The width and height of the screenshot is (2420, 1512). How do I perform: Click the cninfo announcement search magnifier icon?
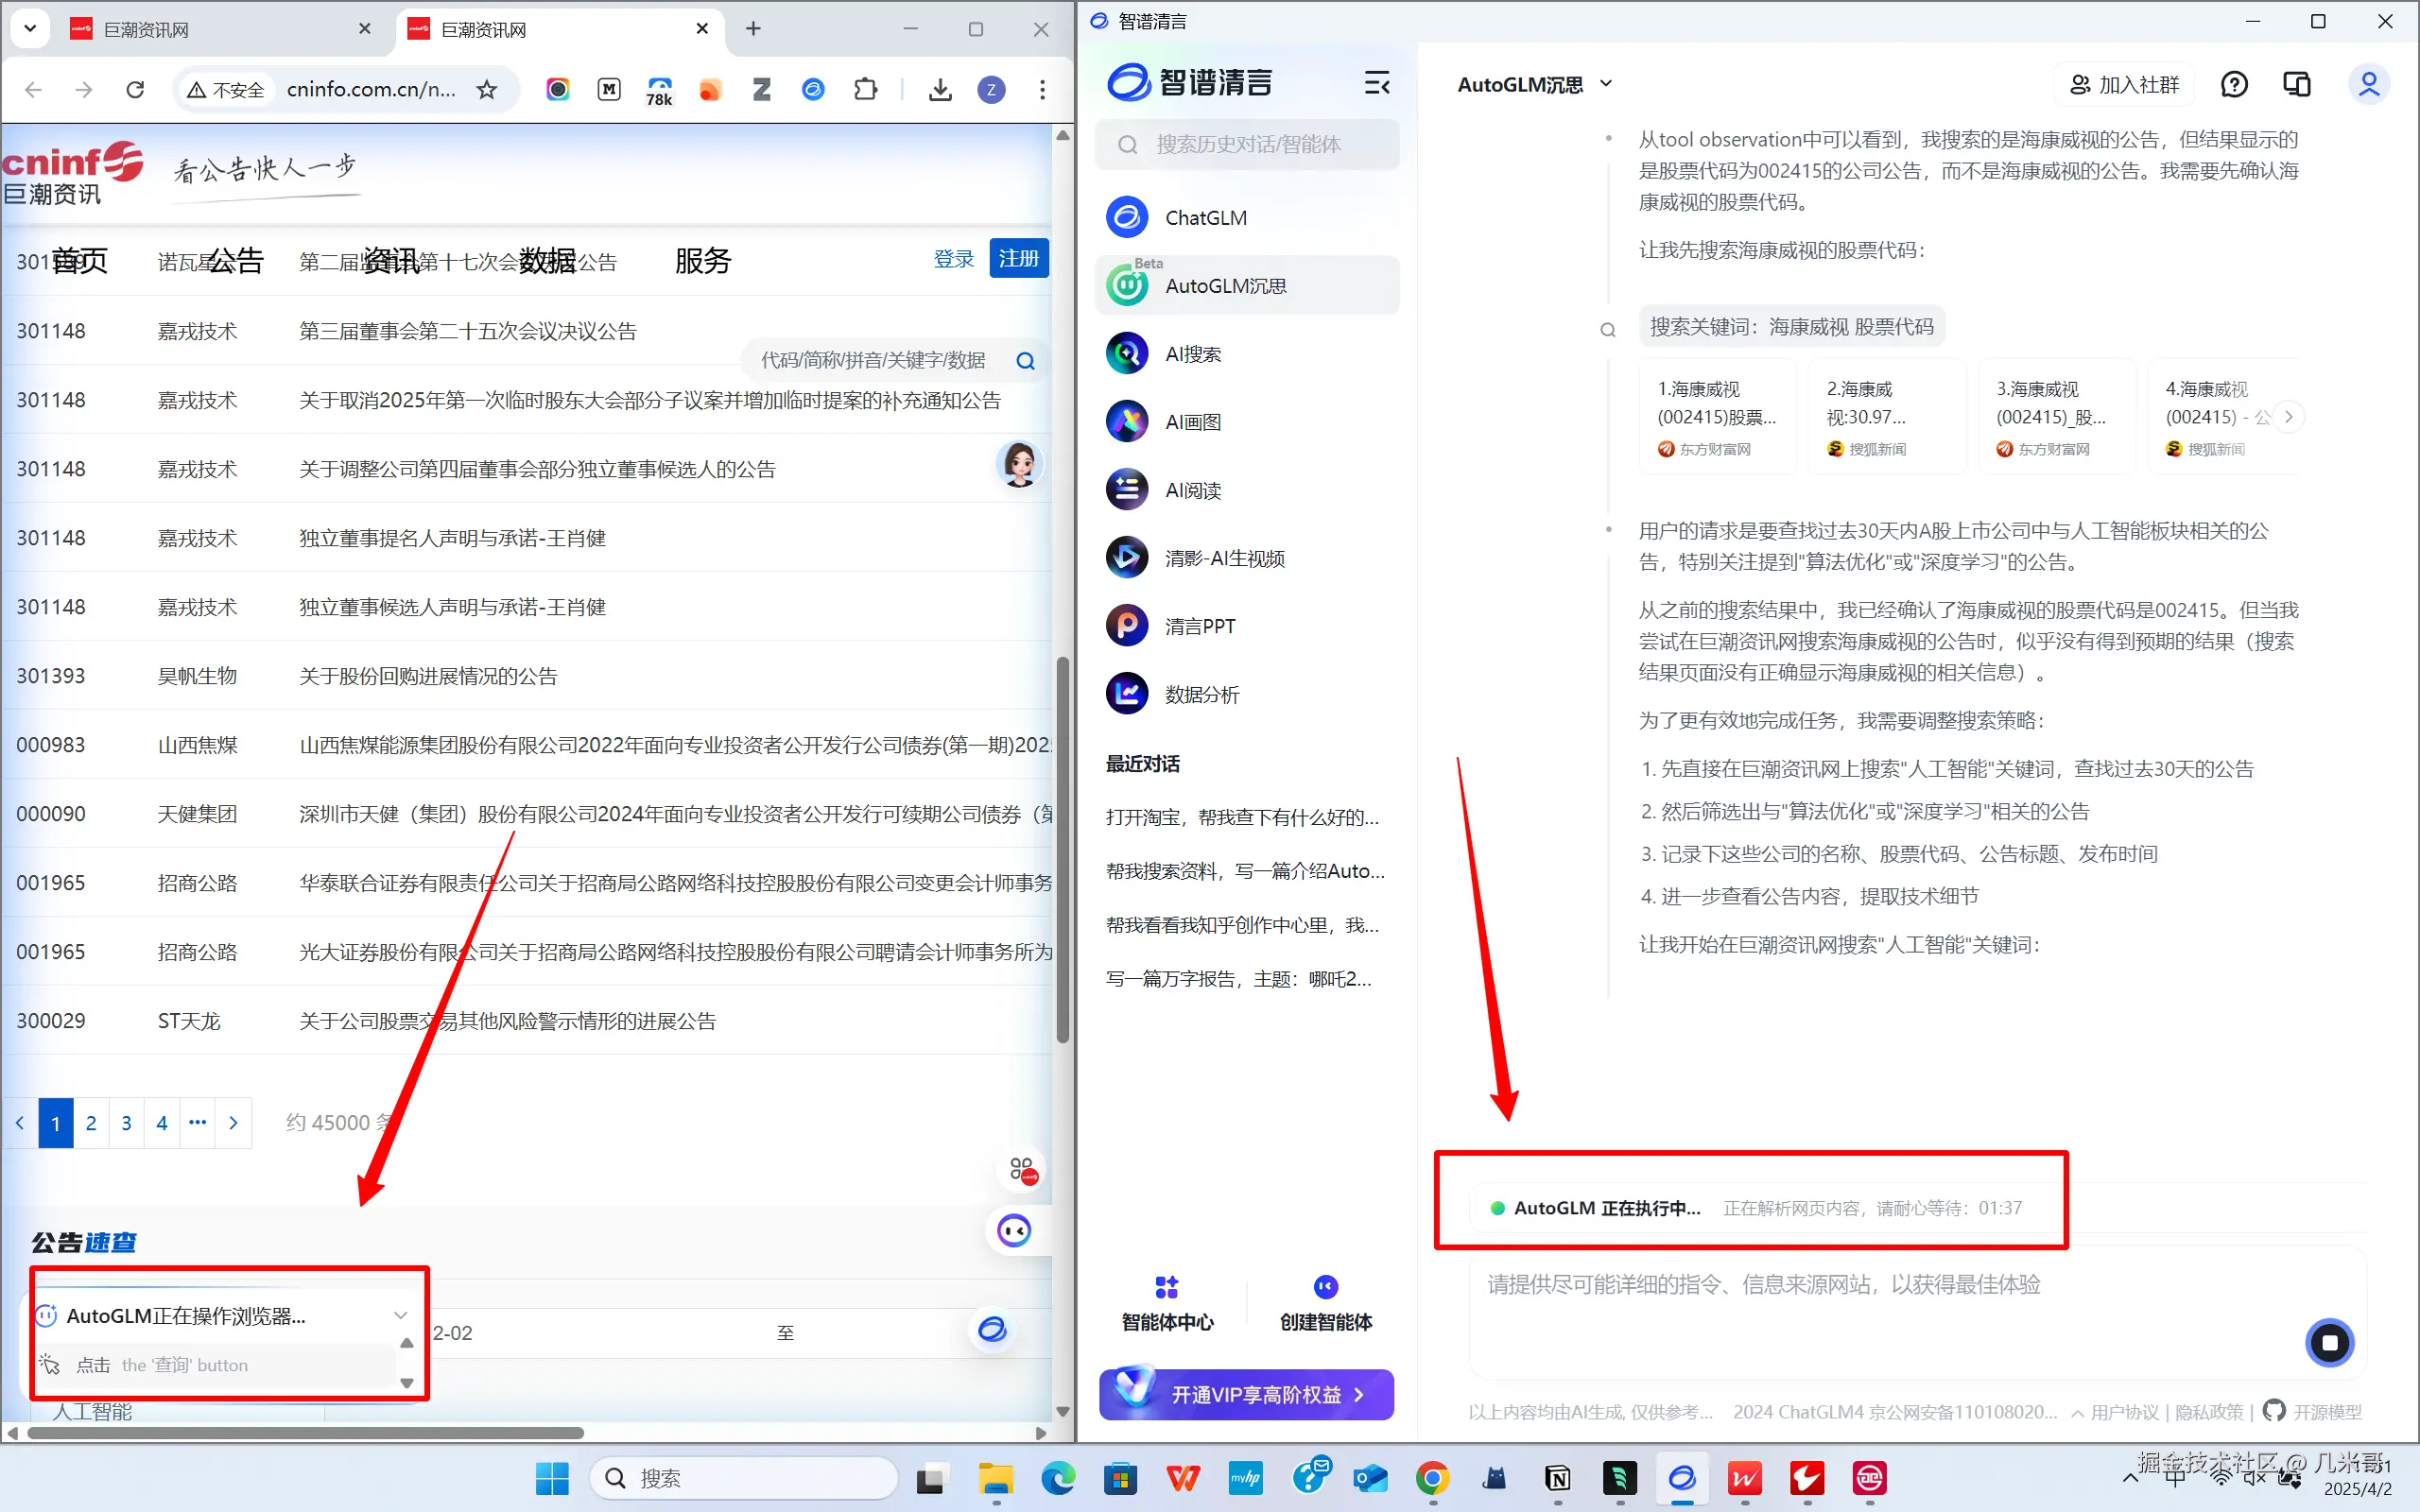tap(1024, 360)
